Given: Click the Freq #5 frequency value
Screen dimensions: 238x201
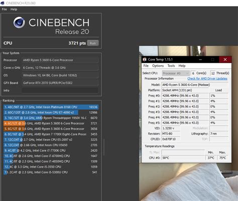Looking at the screenshot, I should [185, 123].
